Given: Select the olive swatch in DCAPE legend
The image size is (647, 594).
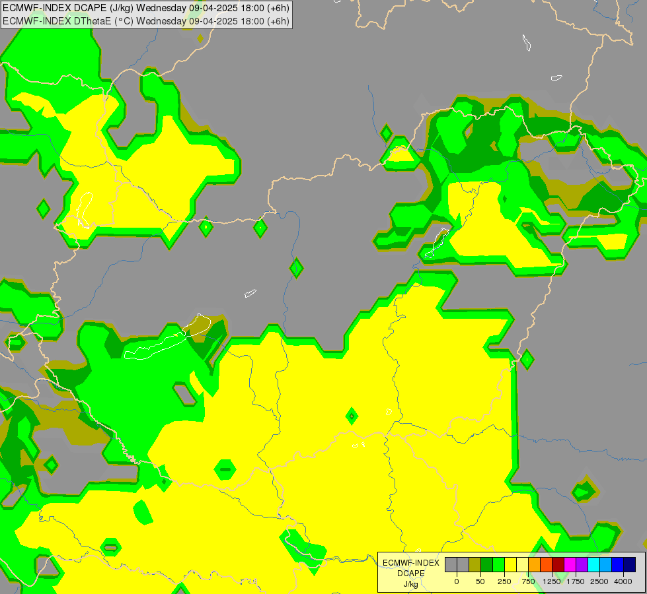Looking at the screenshot, I should pos(475,564).
